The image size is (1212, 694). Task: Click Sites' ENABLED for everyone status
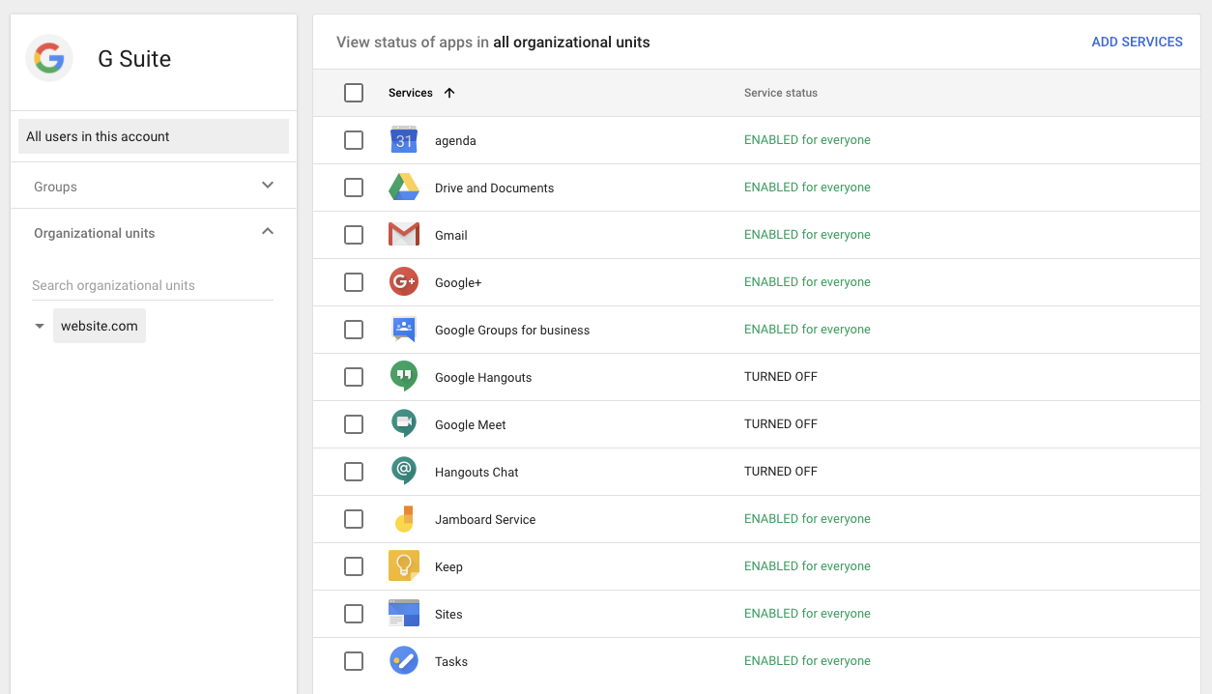pos(807,614)
